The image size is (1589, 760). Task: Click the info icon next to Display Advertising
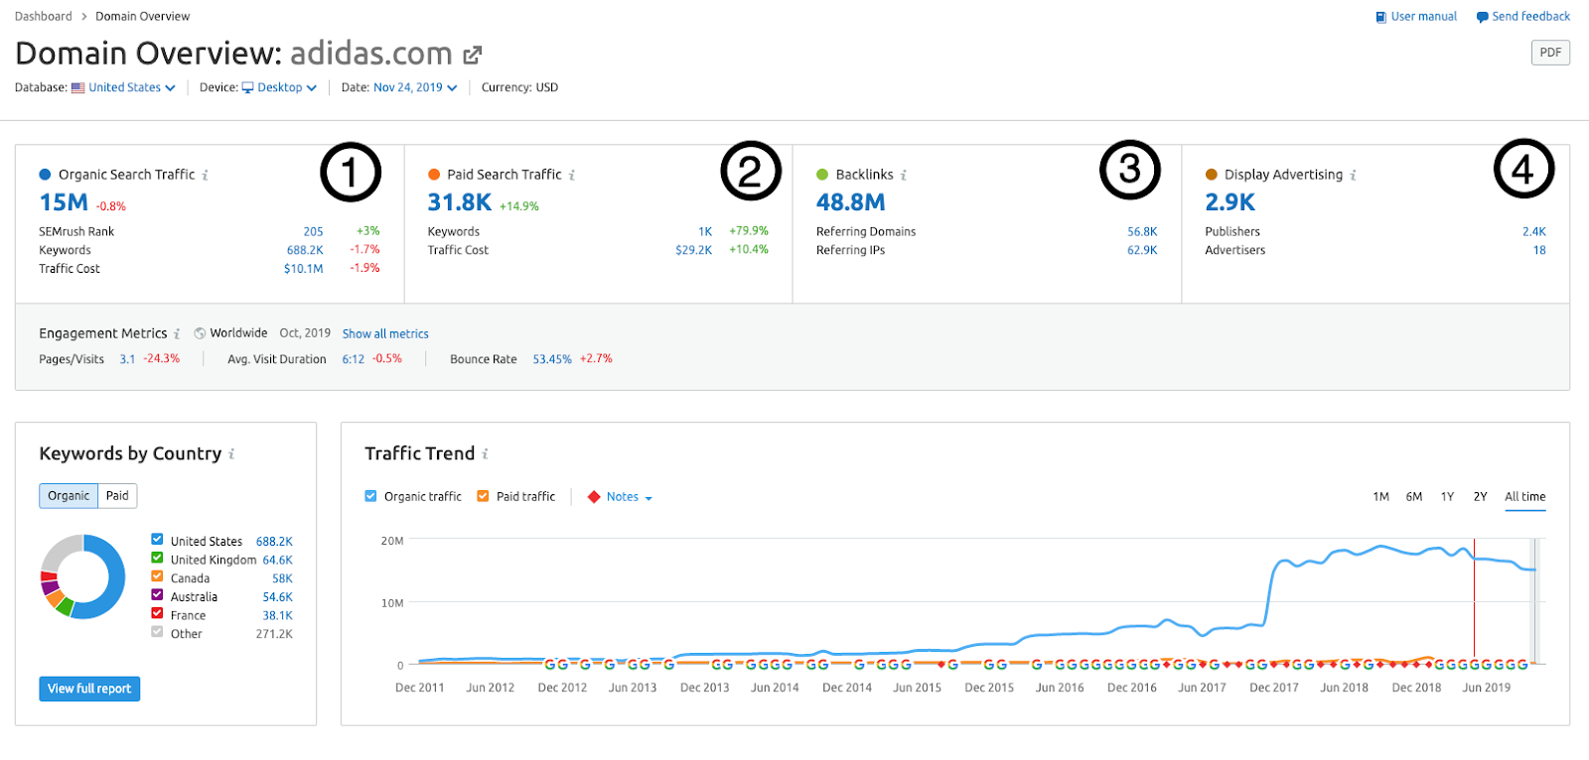1353,176
